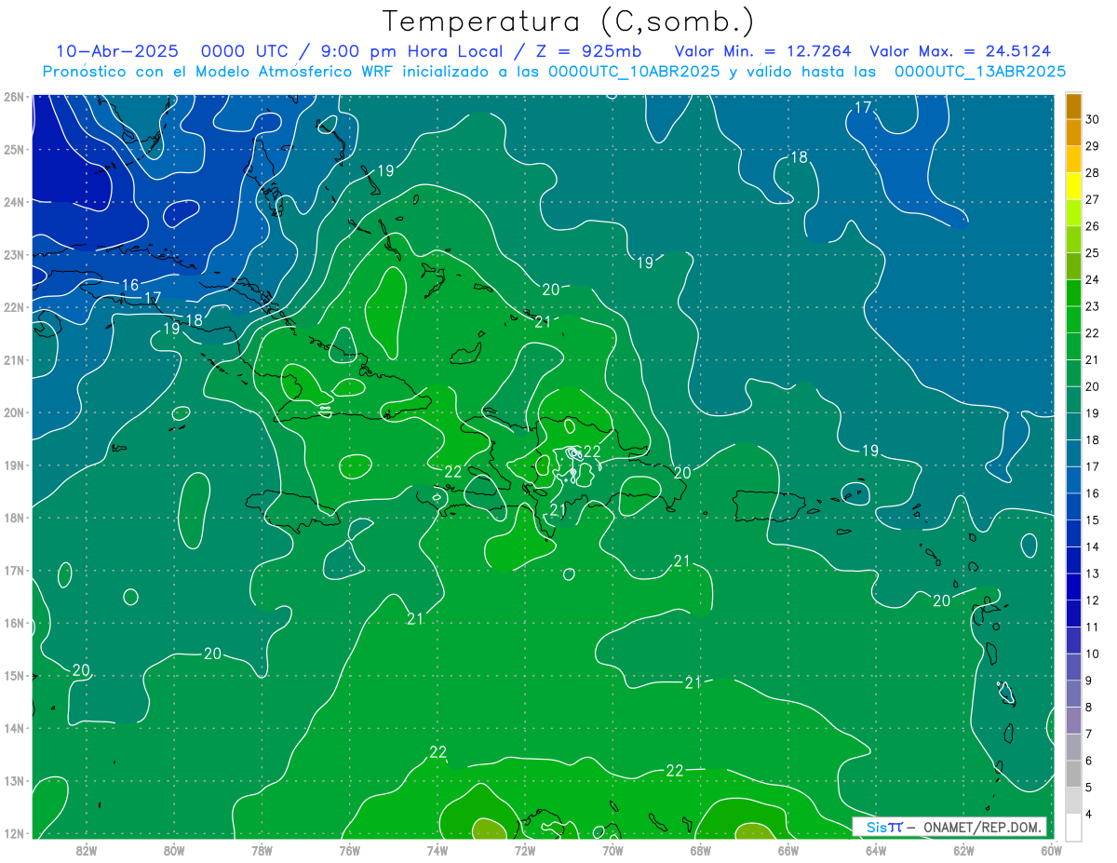Viewport: 1117px width, 863px height.
Task: Select valid-until stamp '0000UTC_13ABR2025'
Action: (x=980, y=72)
